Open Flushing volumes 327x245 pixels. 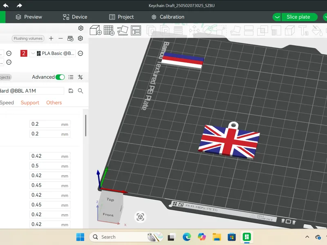28,38
